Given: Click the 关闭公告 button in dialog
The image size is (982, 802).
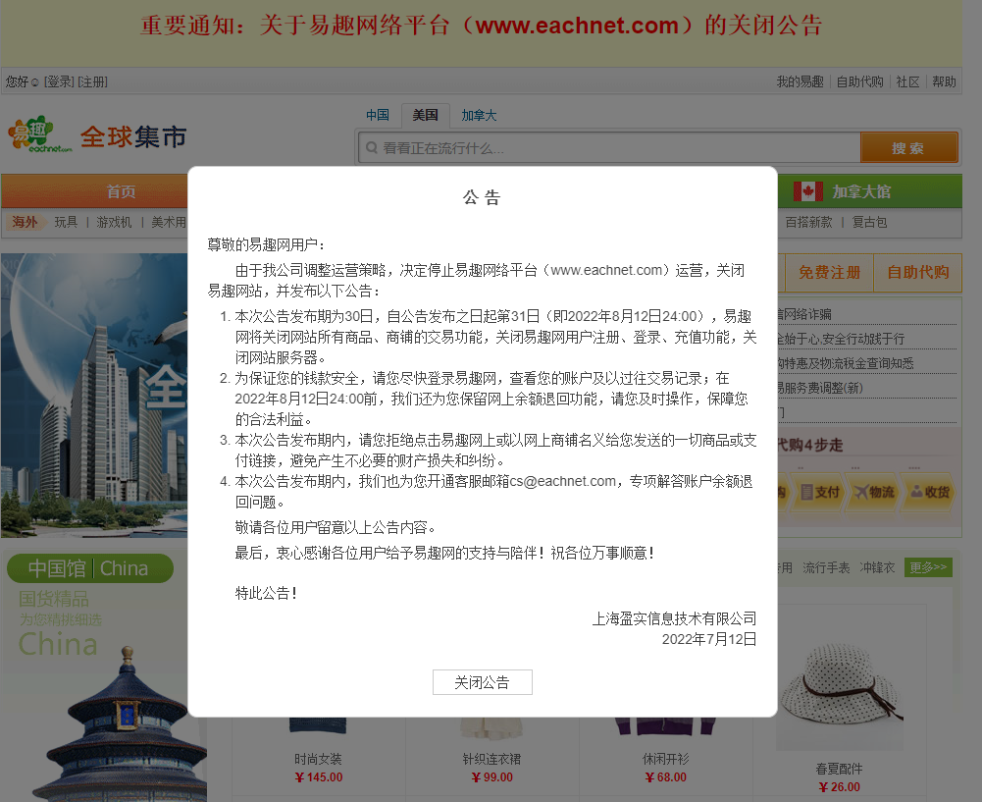Looking at the screenshot, I should (483, 682).
